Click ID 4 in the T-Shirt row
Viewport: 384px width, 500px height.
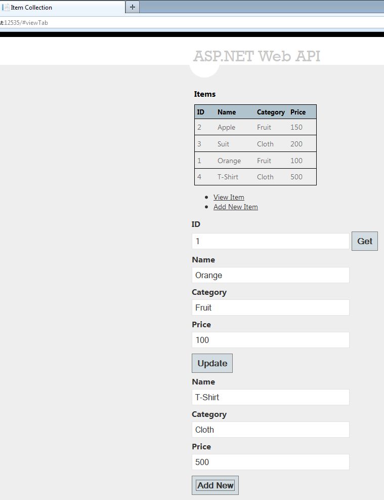(x=199, y=177)
